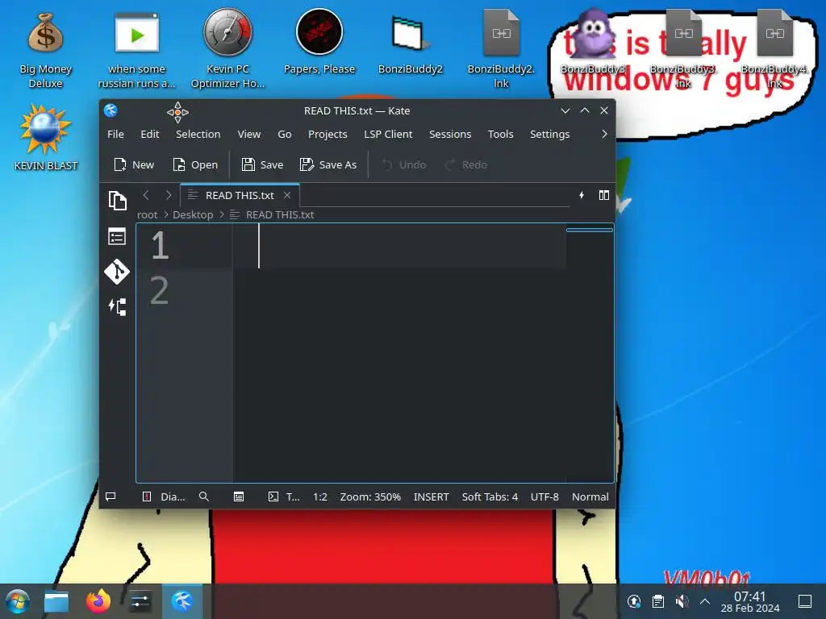Click the list panel icon in the status bar
The width and height of the screenshot is (826, 619).
click(x=239, y=496)
